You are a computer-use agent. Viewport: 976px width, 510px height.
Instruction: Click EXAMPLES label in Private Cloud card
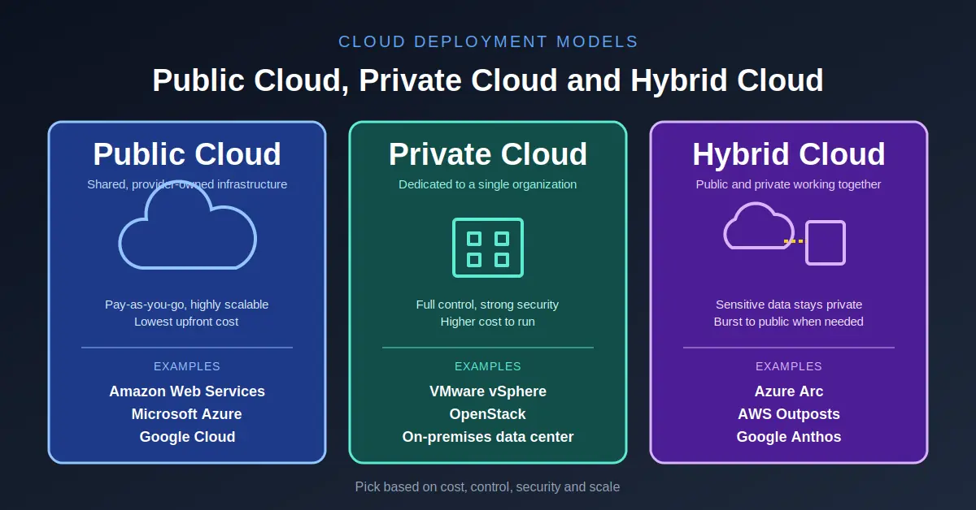pos(488,366)
